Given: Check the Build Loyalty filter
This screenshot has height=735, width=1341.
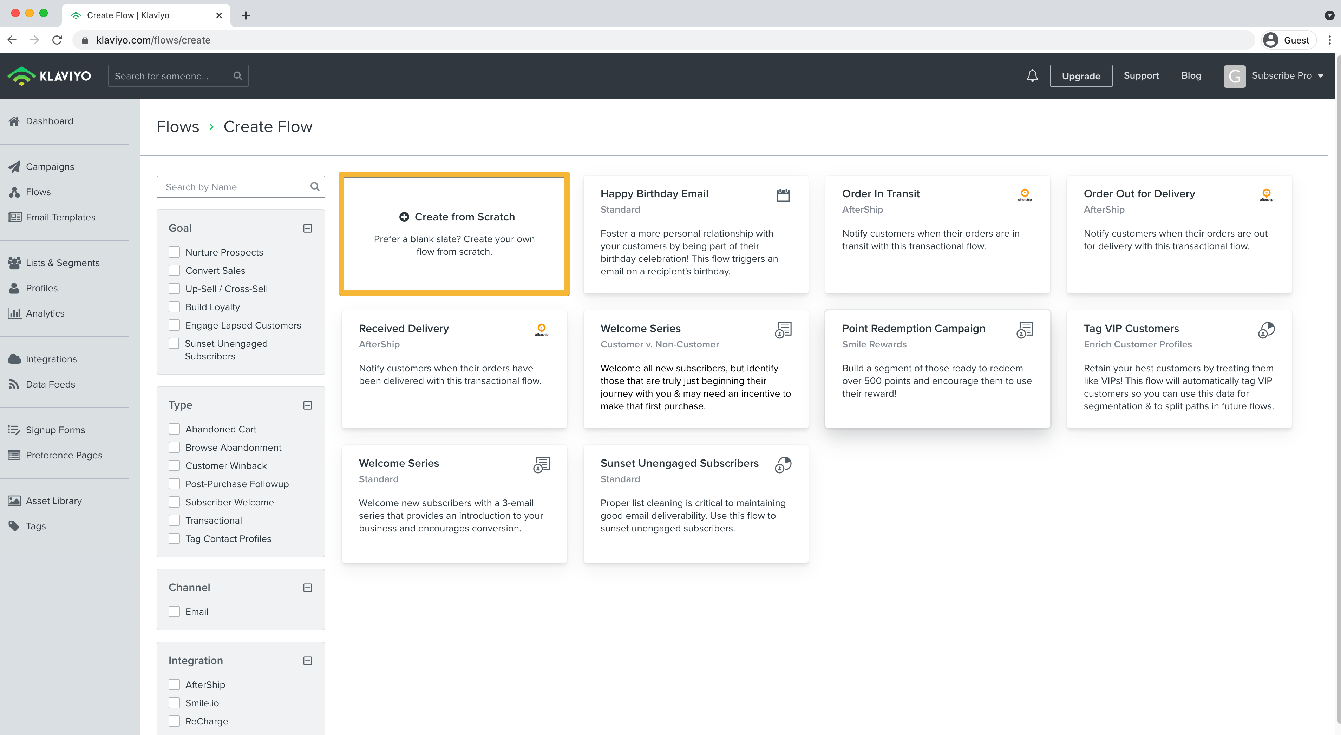Looking at the screenshot, I should (175, 307).
